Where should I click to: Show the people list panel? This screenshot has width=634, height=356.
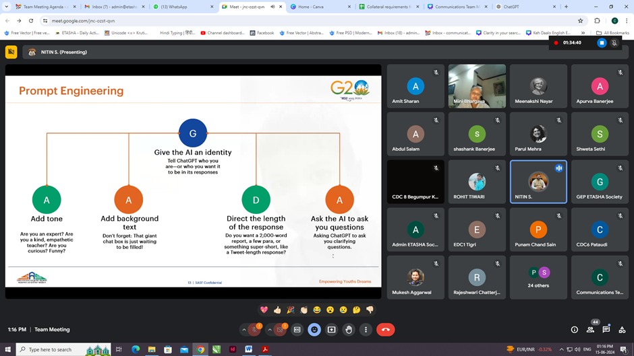tap(590, 330)
